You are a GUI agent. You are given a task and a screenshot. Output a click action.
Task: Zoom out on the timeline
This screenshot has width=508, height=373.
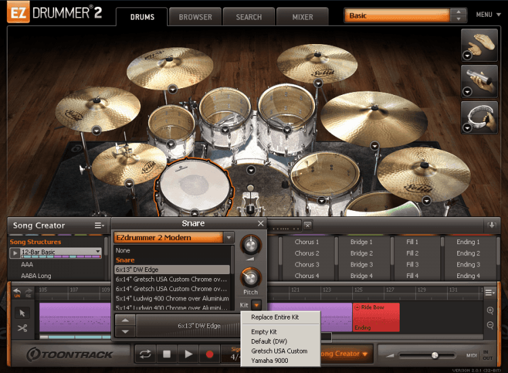[x=490, y=325]
